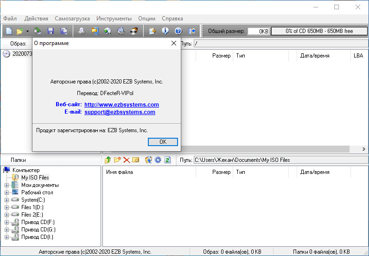Open the Самозагрузка menu
The height and width of the screenshot is (256, 369).
pos(72,19)
